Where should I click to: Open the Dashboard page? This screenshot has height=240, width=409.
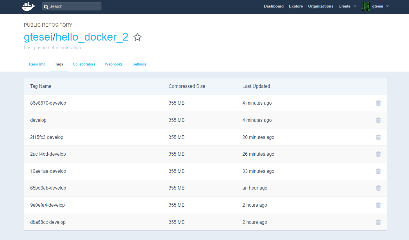(x=274, y=6)
